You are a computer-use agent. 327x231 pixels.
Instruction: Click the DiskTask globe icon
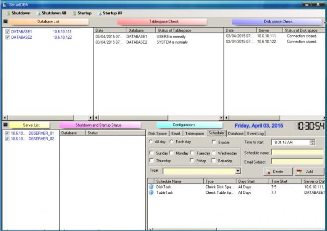151,187
